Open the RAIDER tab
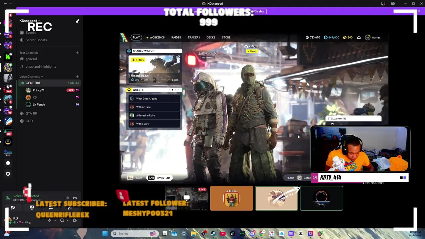This screenshot has width=425, height=239. coord(176,38)
